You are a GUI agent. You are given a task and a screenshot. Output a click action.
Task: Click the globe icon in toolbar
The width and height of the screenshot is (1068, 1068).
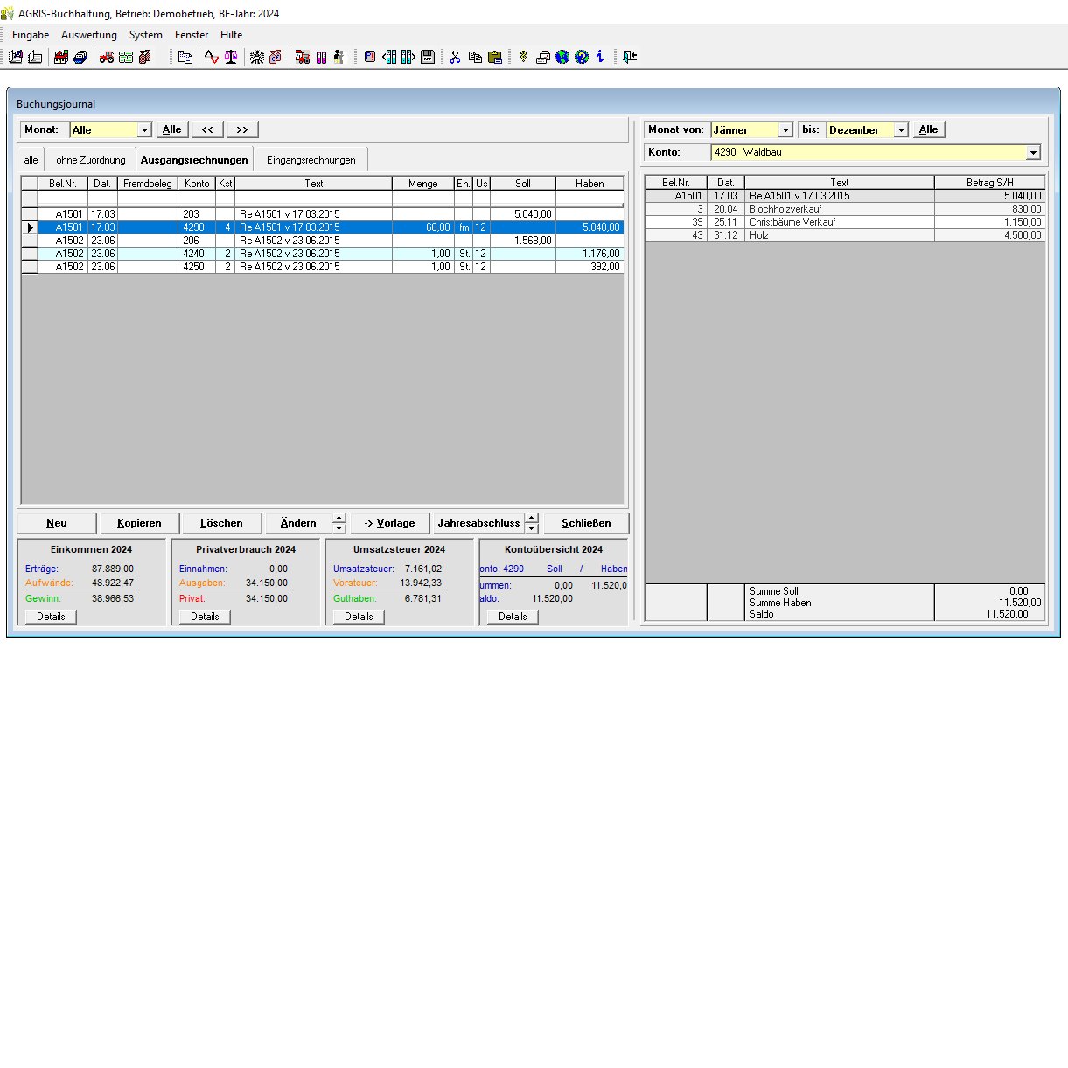coord(562,57)
